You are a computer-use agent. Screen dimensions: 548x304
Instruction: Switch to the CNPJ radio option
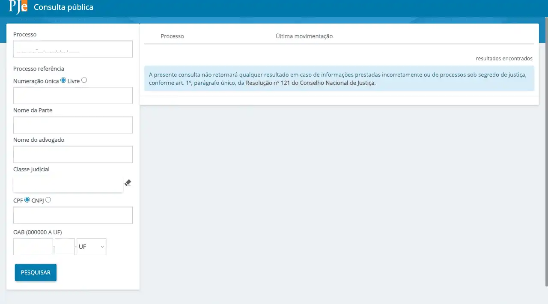pos(48,200)
